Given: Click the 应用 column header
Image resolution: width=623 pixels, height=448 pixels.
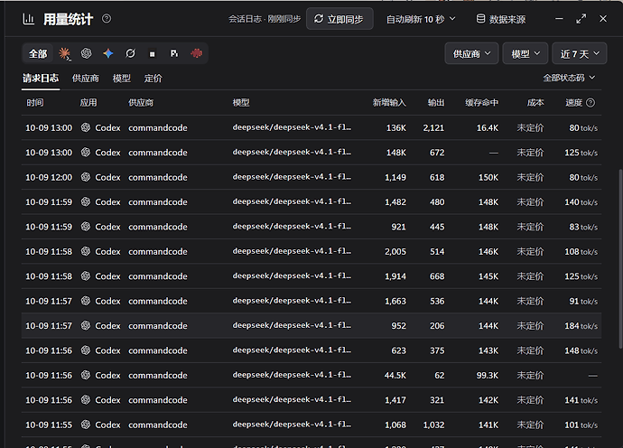Looking at the screenshot, I should 88,103.
